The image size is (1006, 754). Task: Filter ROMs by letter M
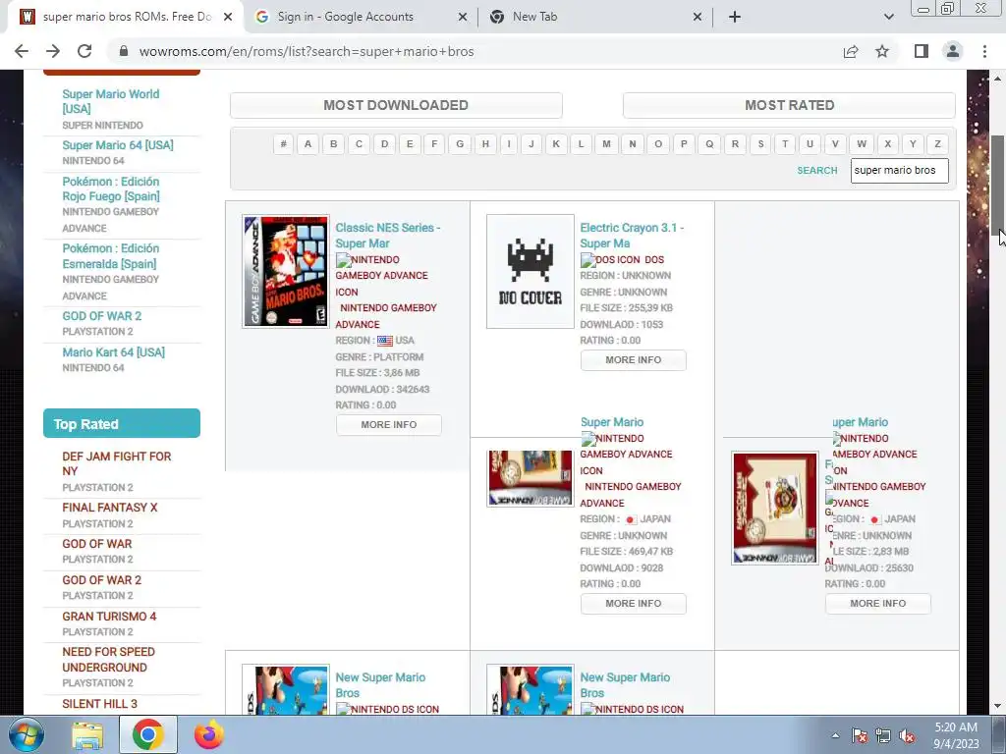[x=606, y=143]
